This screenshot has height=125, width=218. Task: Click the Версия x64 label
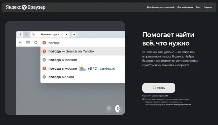147,96
